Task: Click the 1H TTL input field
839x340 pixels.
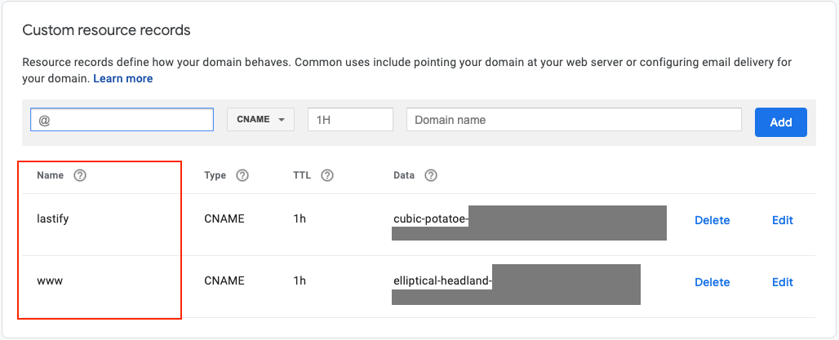Action: 350,119
